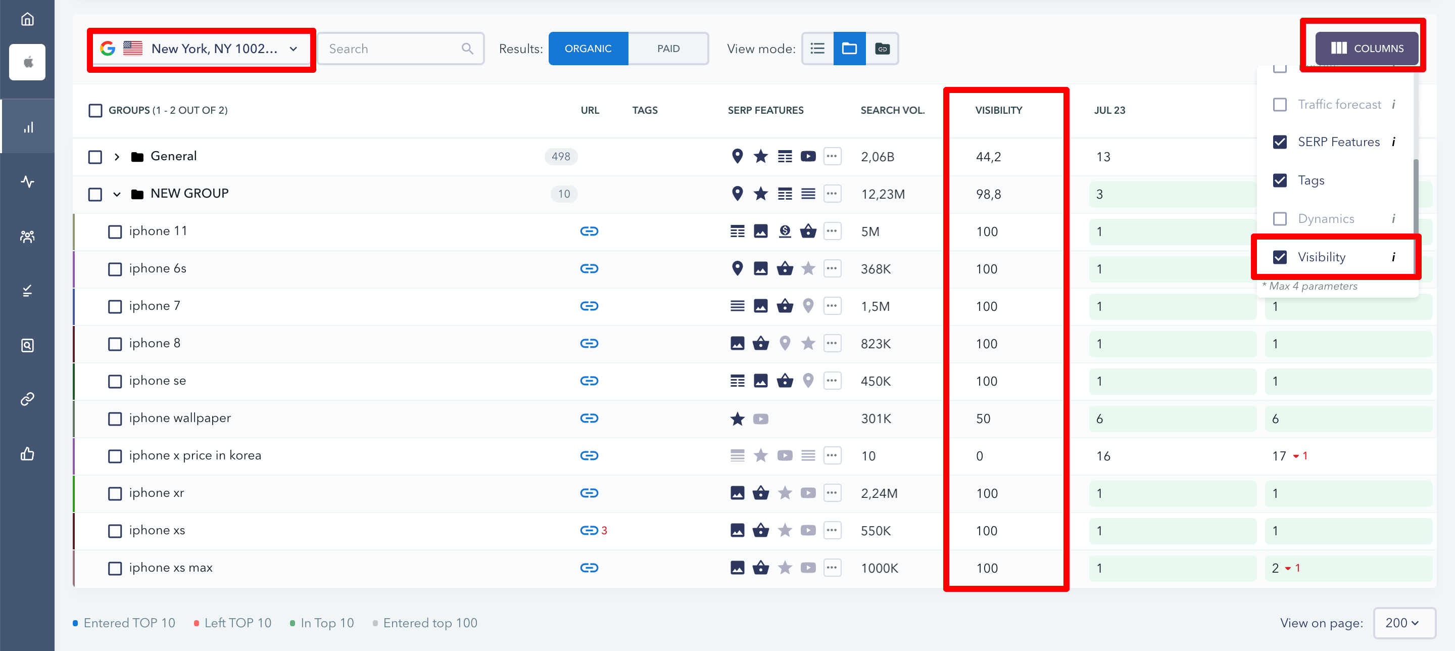Viewport: 1455px width, 651px height.
Task: Click the JUL 23 column header
Action: (1109, 110)
